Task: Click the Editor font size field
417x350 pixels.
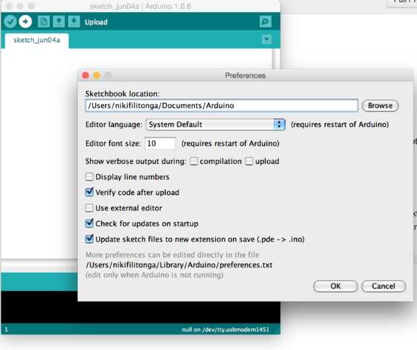Action: (160, 143)
